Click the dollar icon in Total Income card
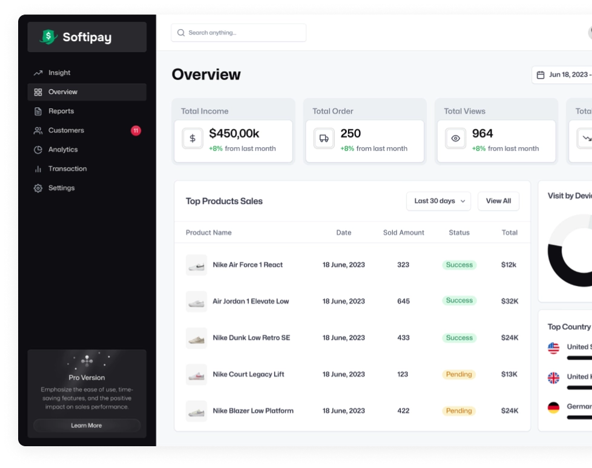592x468 pixels. (192, 139)
